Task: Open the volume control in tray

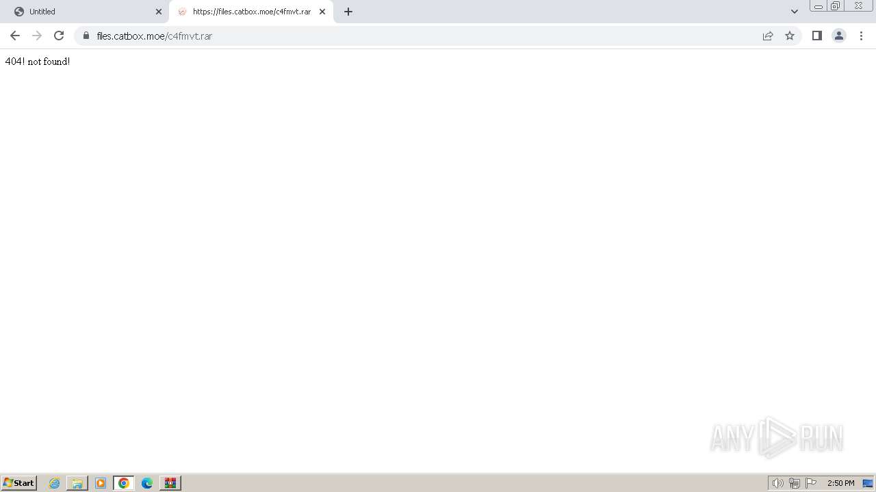Action: pyautogui.click(x=777, y=483)
